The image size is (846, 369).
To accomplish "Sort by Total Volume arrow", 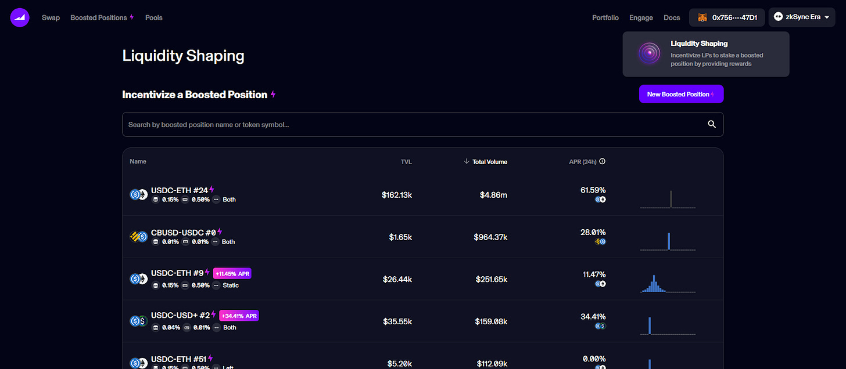I will tap(466, 161).
